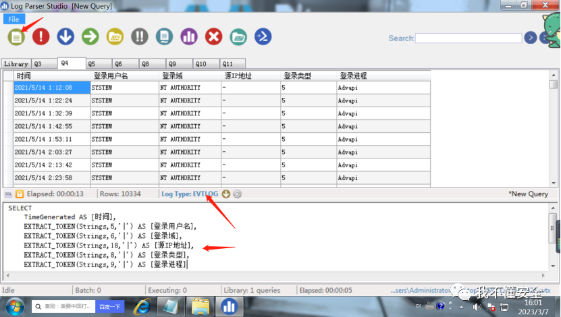Switch to the Q9 tab
This screenshot has height=317, width=561.
[x=180, y=63]
